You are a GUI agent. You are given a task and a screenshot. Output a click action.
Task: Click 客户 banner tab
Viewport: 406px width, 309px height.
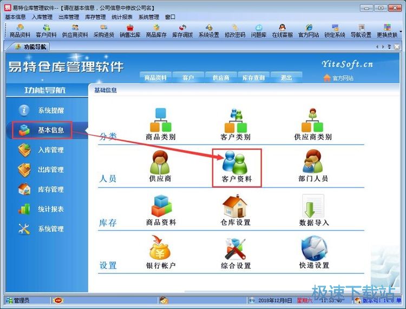coord(188,77)
